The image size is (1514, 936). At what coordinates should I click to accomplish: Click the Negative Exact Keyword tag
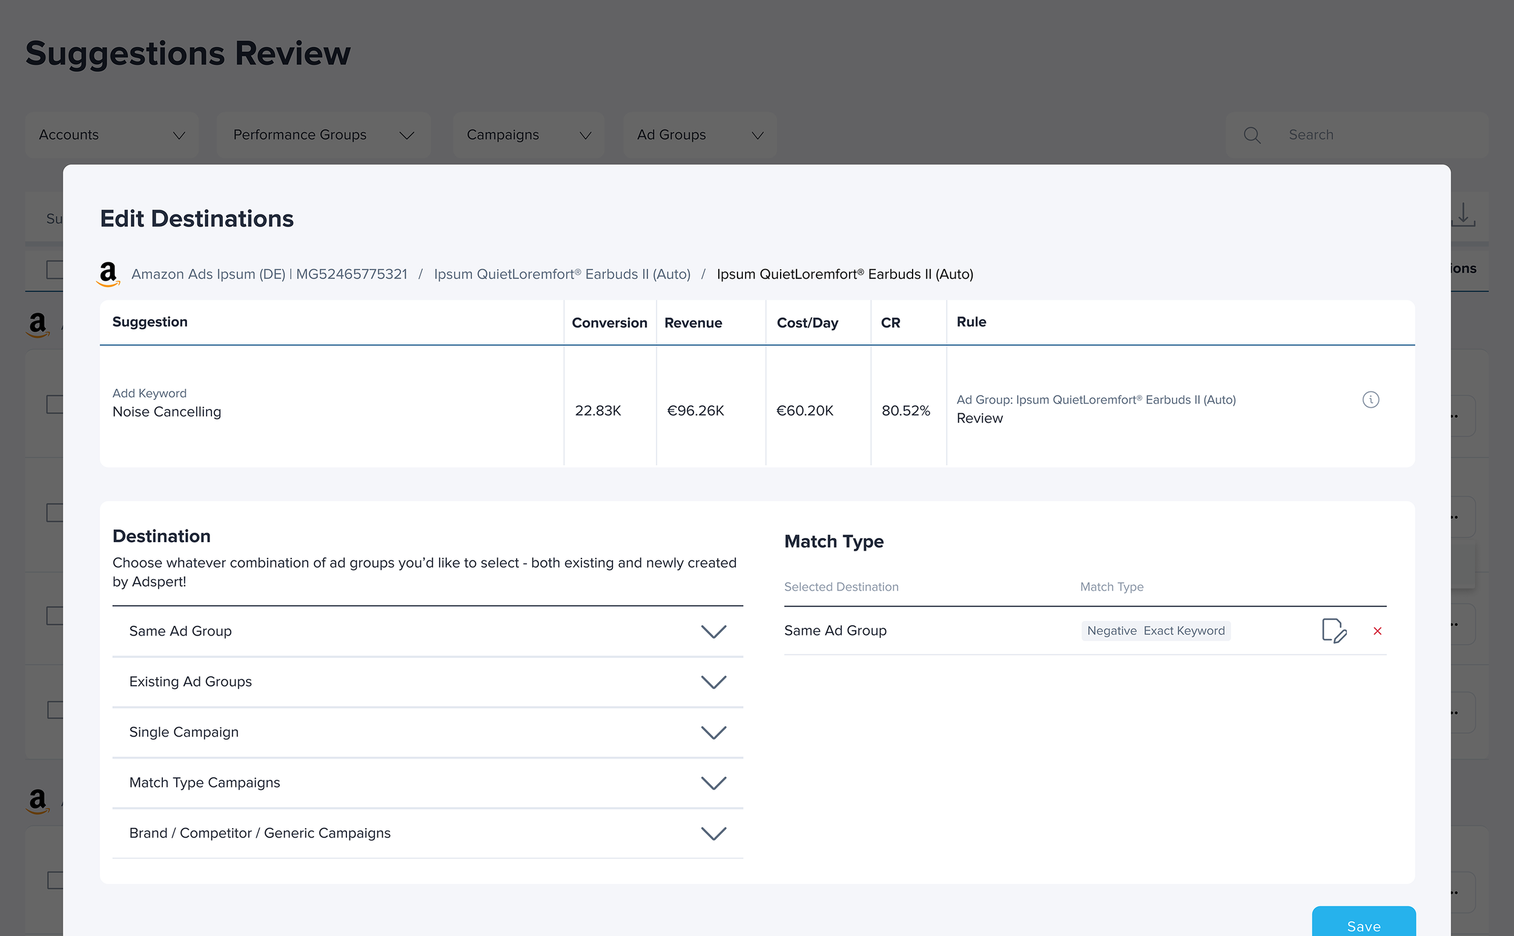click(1155, 631)
